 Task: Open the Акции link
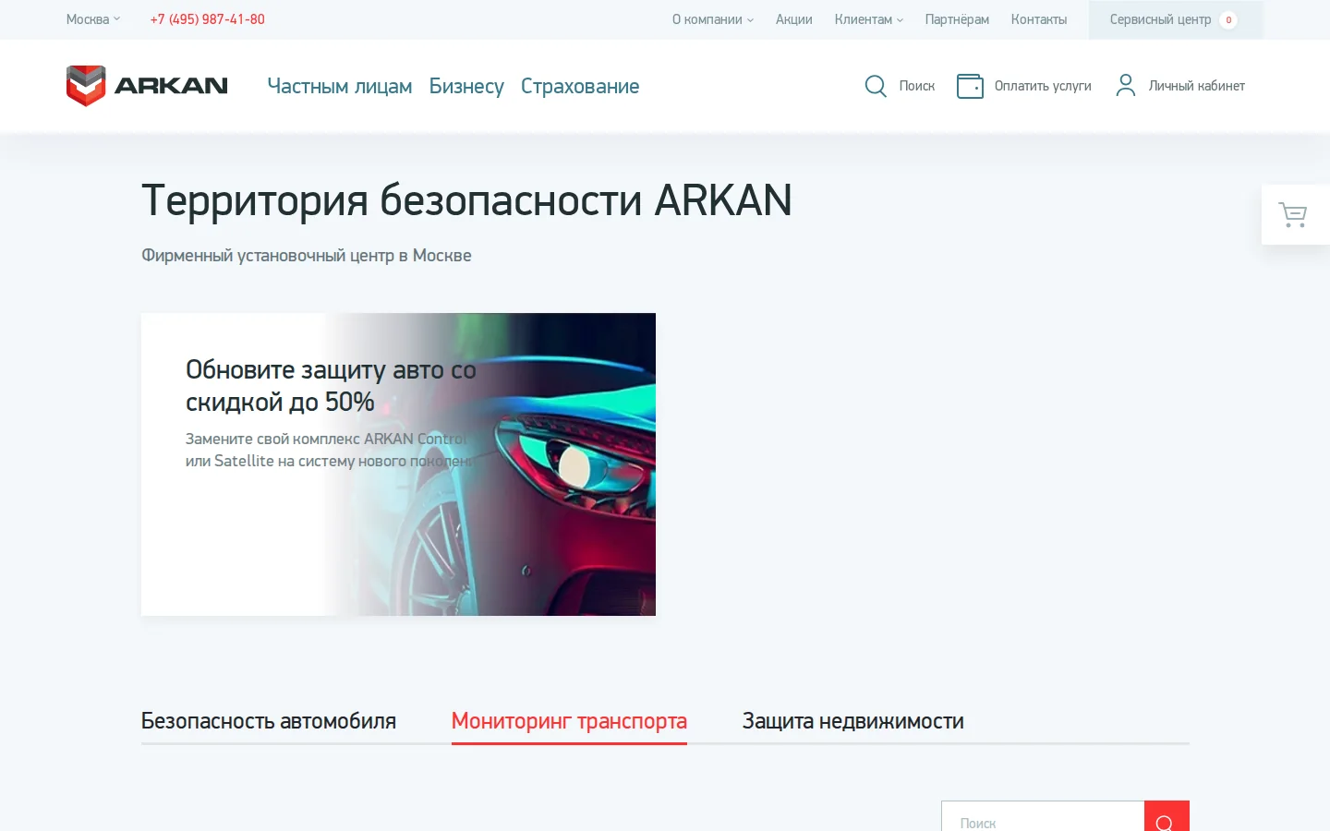tap(794, 19)
